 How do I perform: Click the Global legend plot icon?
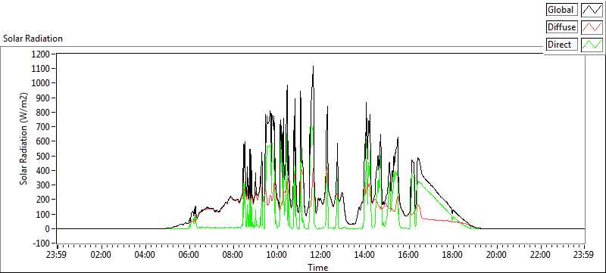(592, 10)
